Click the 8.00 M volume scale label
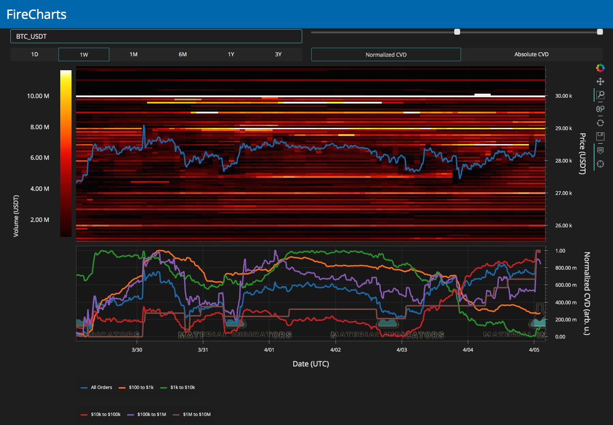This screenshot has width=613, height=425. pos(40,127)
